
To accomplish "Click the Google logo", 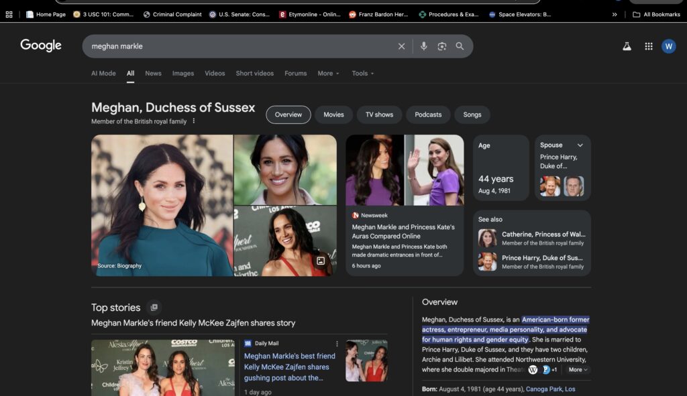I will [x=41, y=46].
